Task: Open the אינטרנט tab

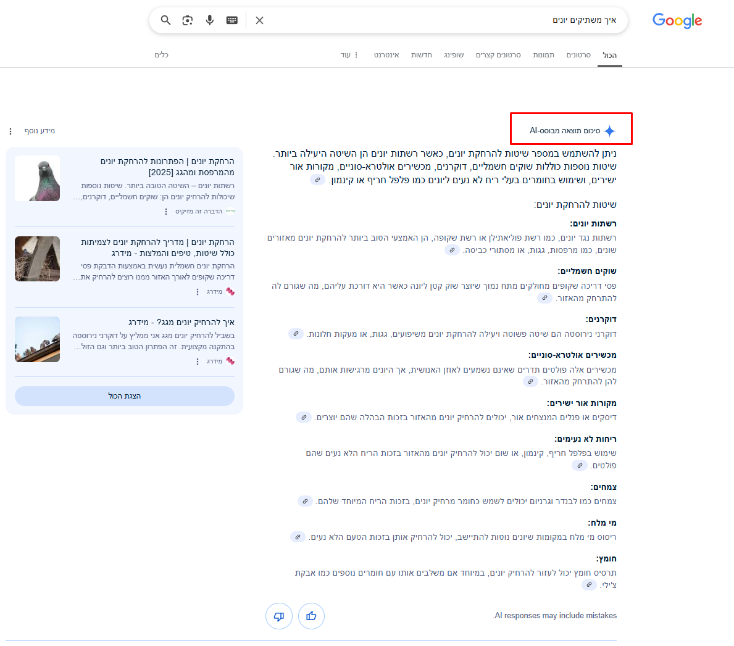Action: pos(386,55)
